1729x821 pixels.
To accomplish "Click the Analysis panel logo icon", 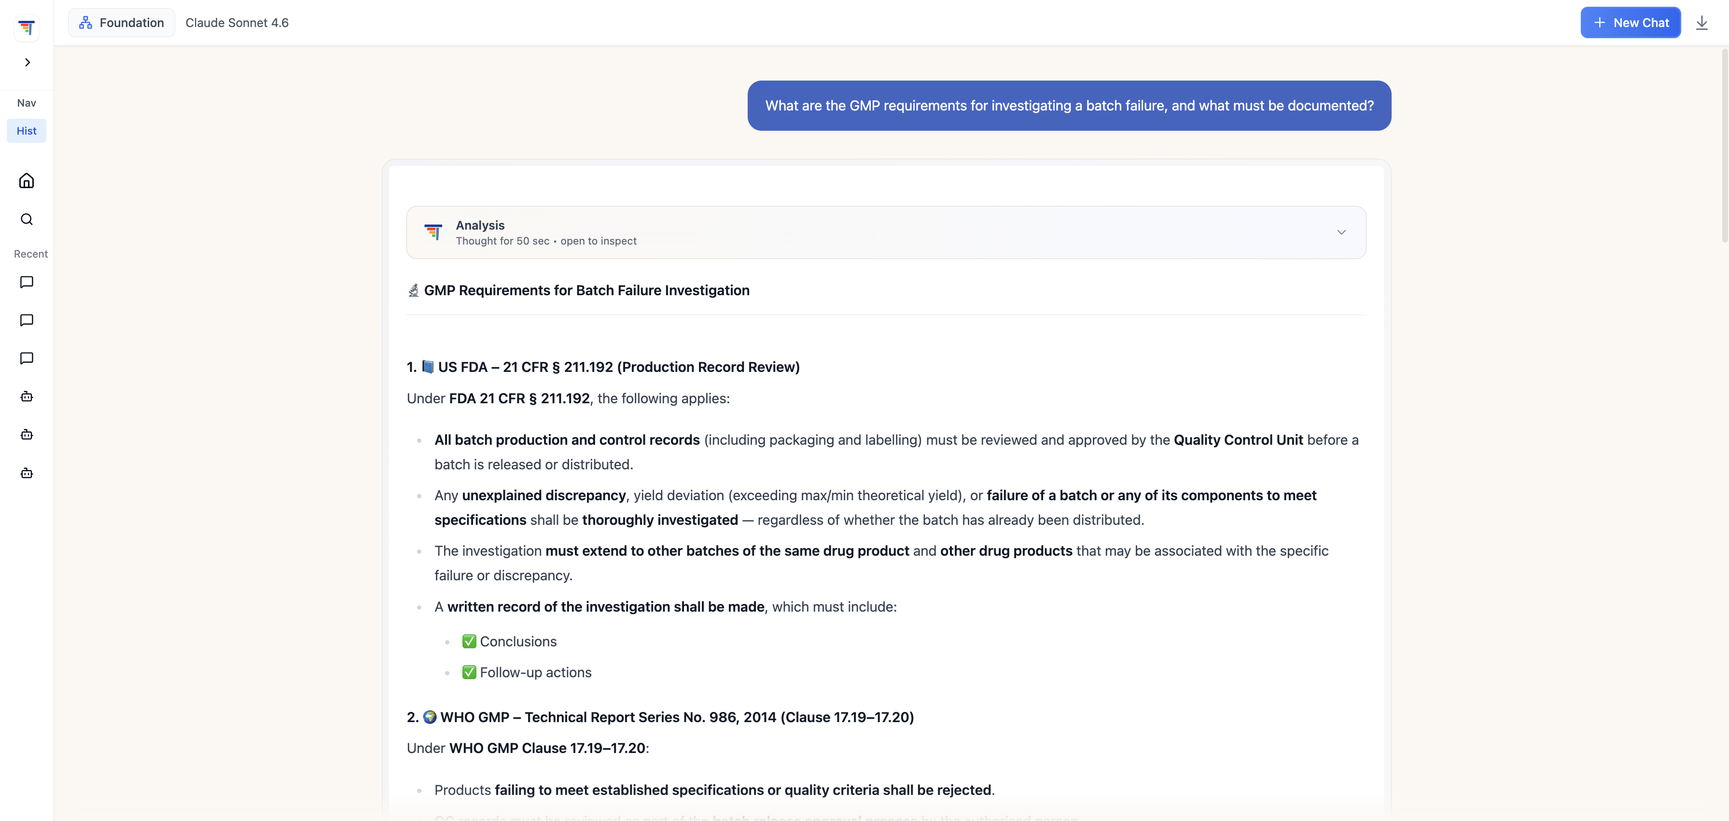I will click(433, 232).
